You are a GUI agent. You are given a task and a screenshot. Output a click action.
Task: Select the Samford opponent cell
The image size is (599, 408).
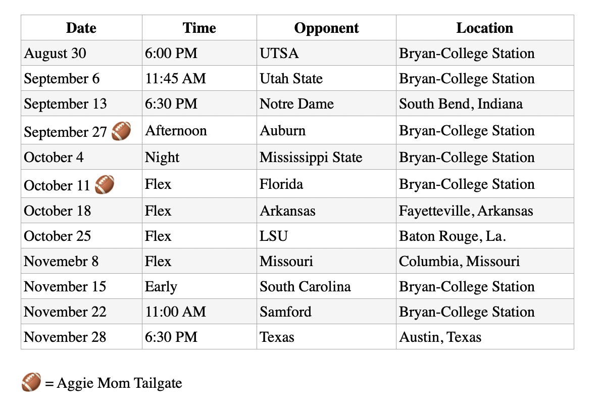pos(326,311)
